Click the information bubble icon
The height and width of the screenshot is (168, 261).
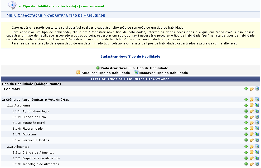pos(12,5)
